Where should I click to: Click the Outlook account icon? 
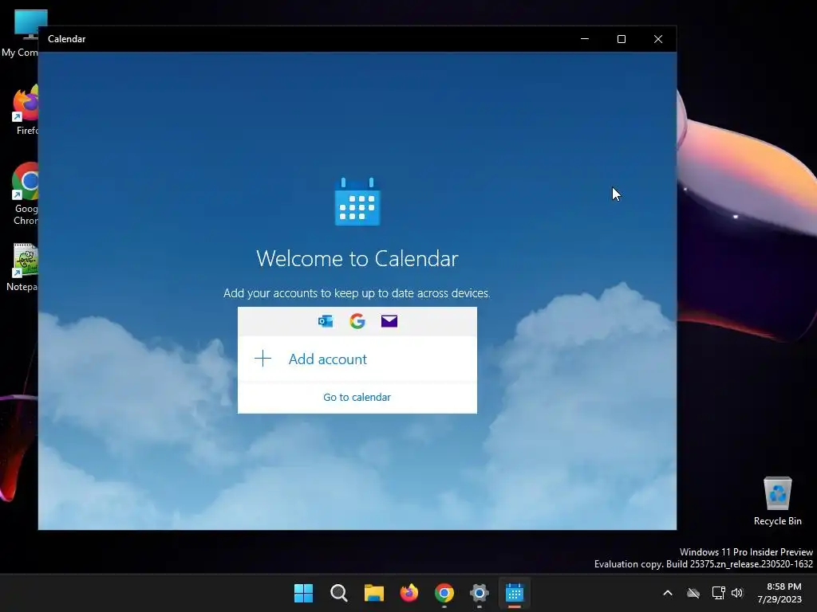(326, 321)
